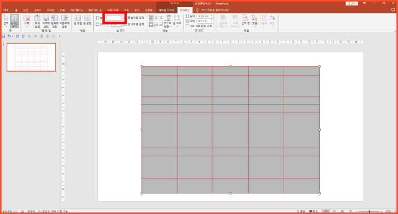Insert row below (아래에 삽입)
Screen dimensions: 398x214
pyautogui.click(x=46, y=21)
